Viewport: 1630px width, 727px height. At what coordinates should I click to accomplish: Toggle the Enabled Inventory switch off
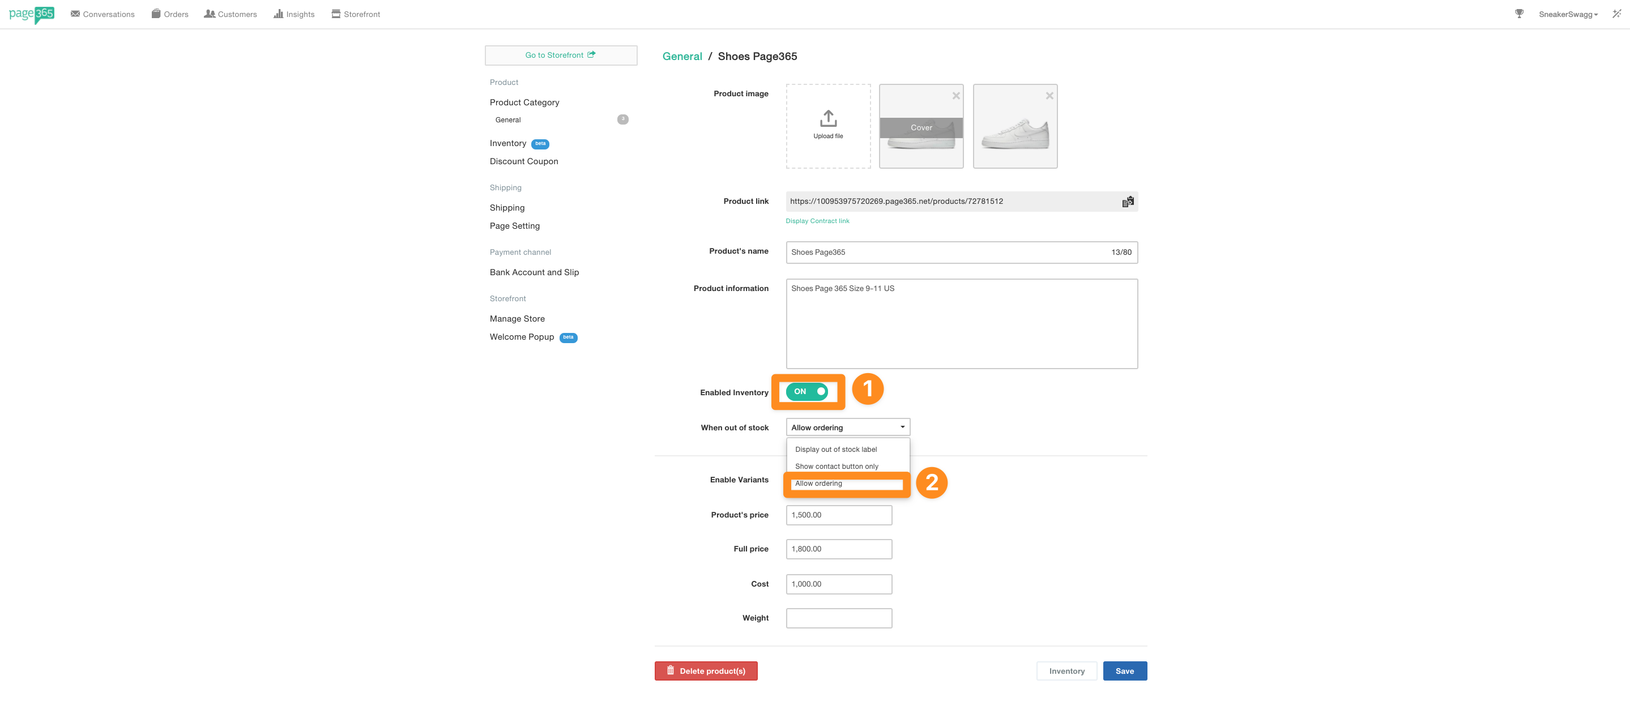pos(807,392)
